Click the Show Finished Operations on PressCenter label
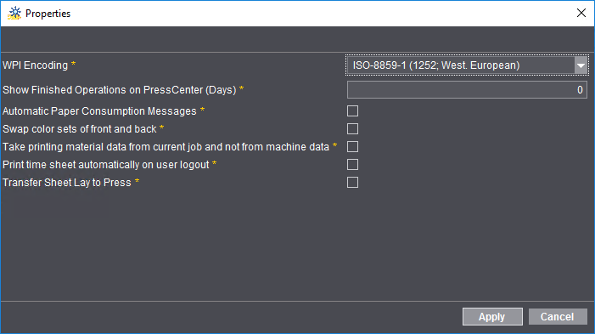This screenshot has width=595, height=334. (120, 90)
